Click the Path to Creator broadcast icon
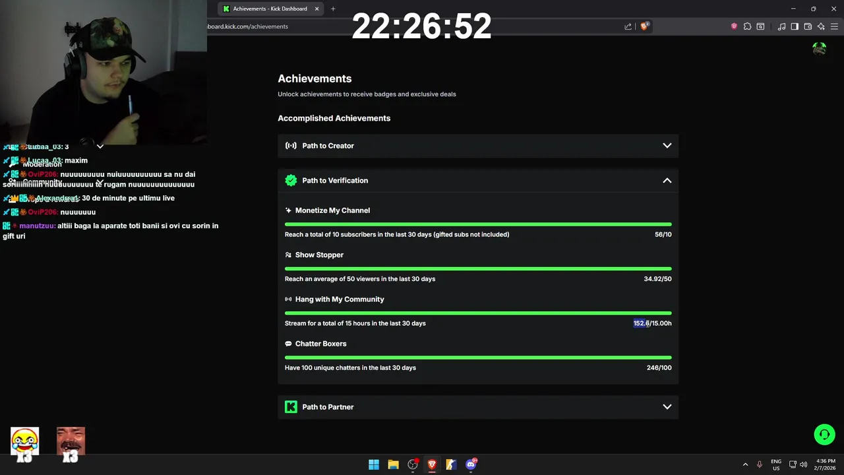Viewport: 844px width, 475px height. coord(291,146)
